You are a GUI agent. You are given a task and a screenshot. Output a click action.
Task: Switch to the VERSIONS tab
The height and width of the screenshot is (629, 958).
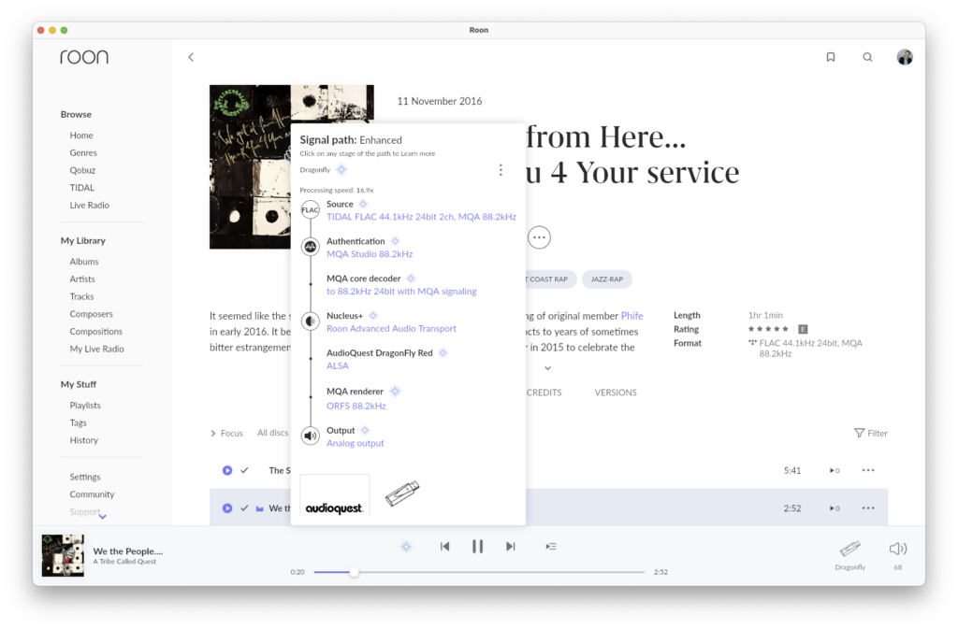[x=616, y=393]
